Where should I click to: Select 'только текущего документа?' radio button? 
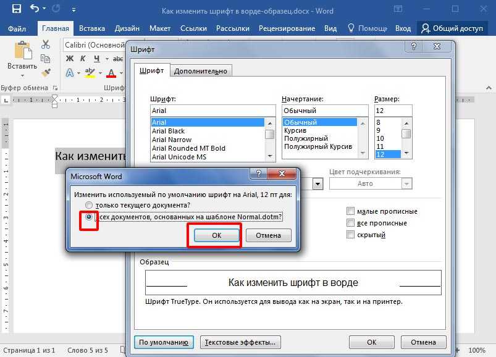(x=90, y=205)
